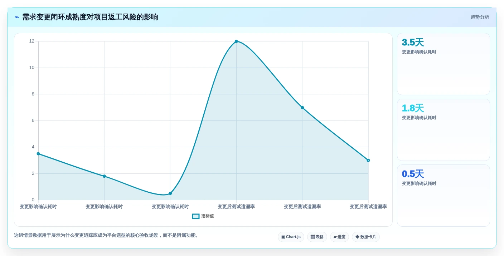Open the 1.8天 metric card

(x=444, y=130)
